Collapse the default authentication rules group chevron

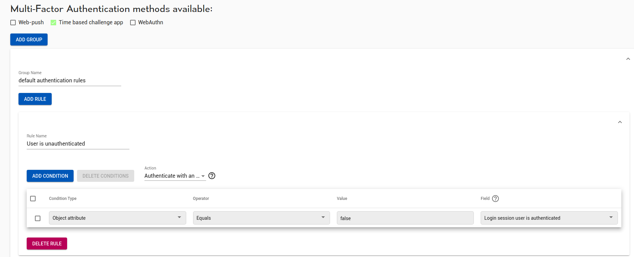(628, 59)
